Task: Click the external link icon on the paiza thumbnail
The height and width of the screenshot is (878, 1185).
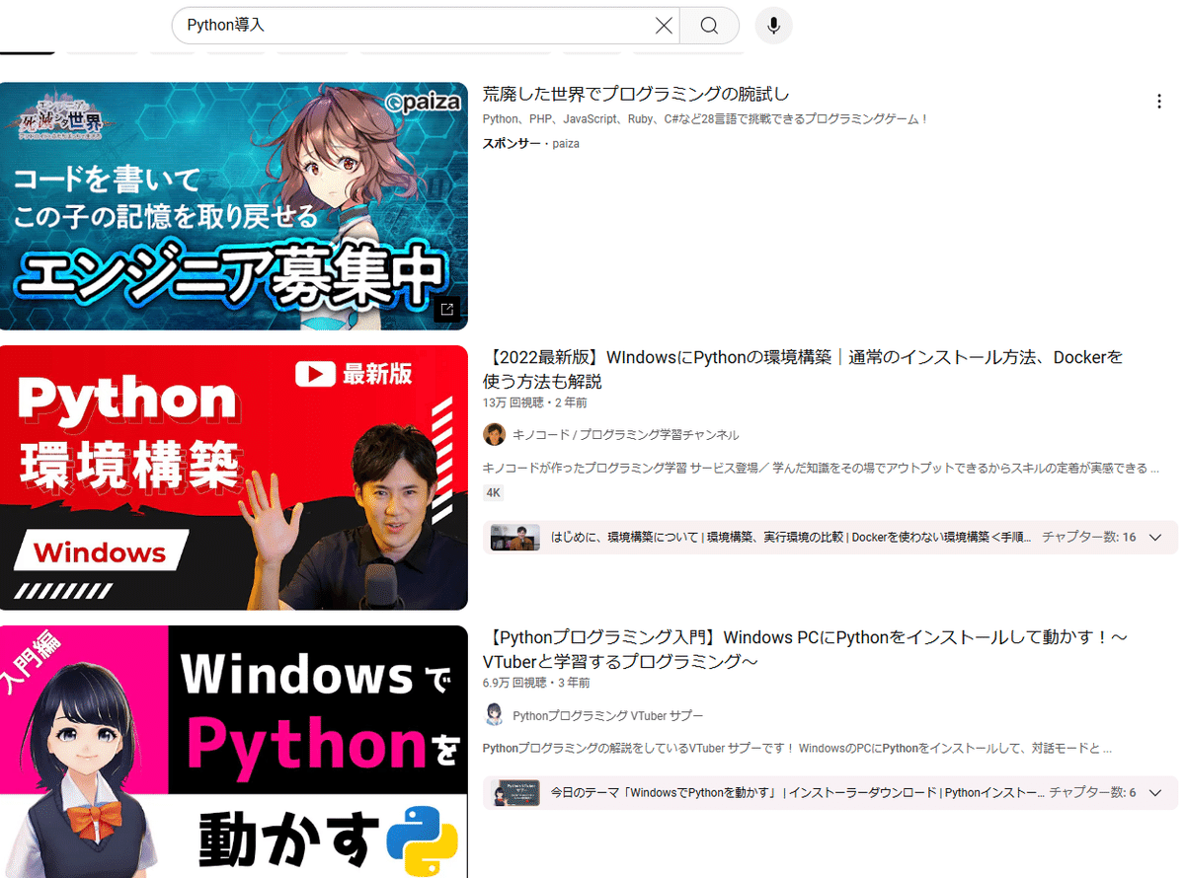Action: pos(446,310)
